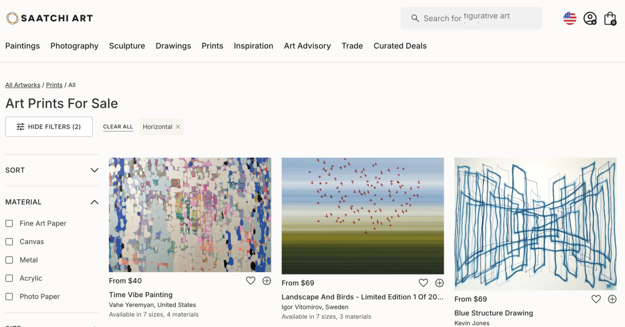Click the US flag region selector
This screenshot has height=327, width=625.
coord(569,18)
